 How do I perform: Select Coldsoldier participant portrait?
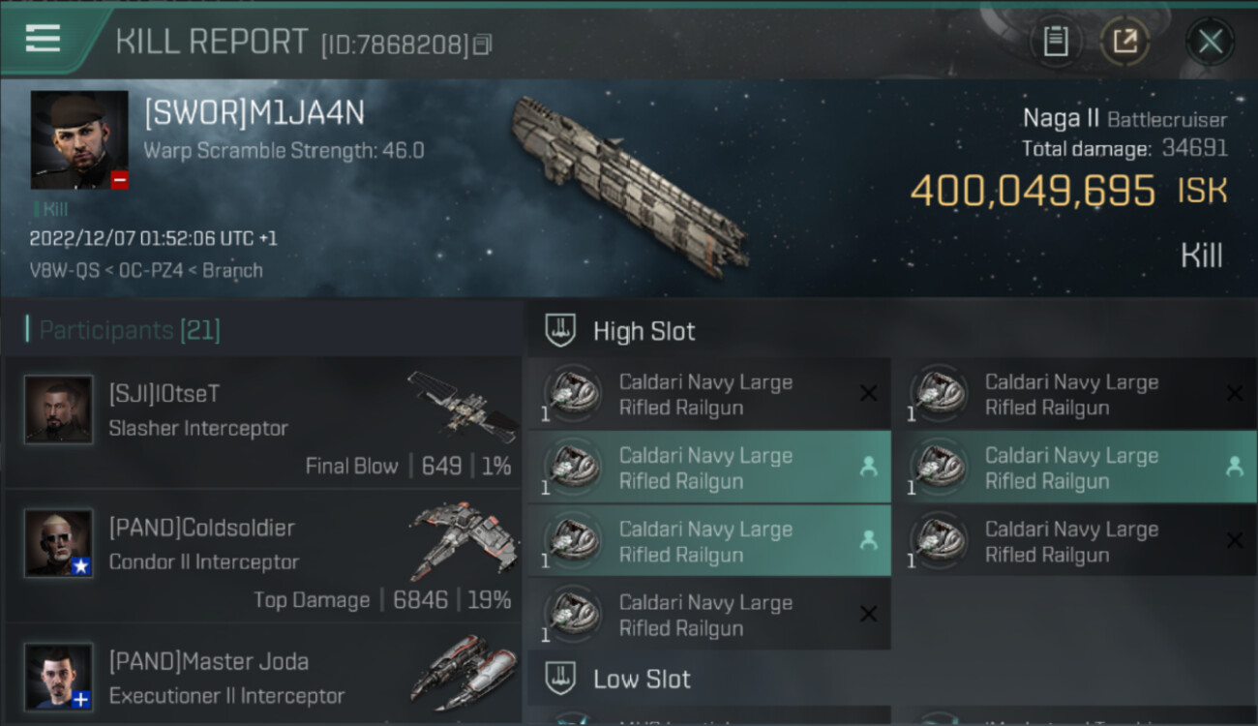tap(59, 544)
